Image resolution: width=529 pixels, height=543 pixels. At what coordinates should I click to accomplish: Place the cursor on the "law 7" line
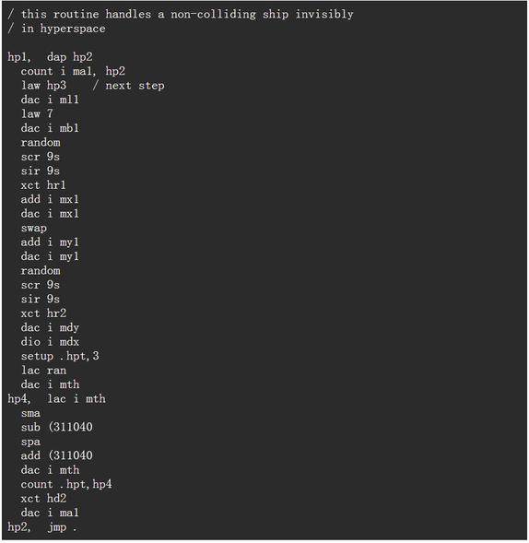pos(37,114)
